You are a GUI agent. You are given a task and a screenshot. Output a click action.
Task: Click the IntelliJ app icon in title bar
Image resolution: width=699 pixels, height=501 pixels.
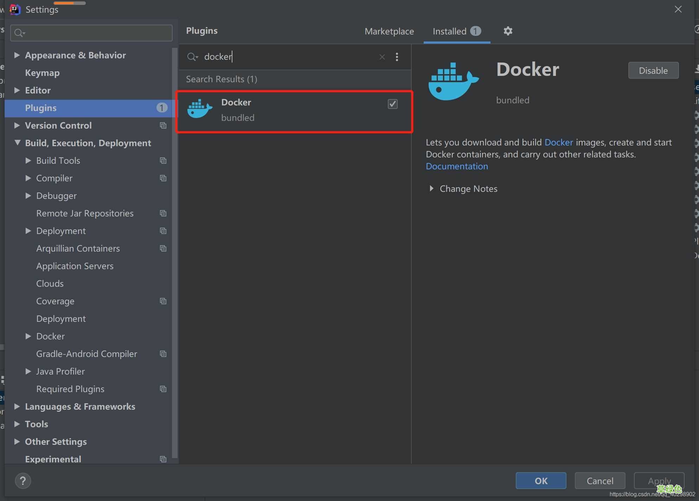tap(15, 9)
